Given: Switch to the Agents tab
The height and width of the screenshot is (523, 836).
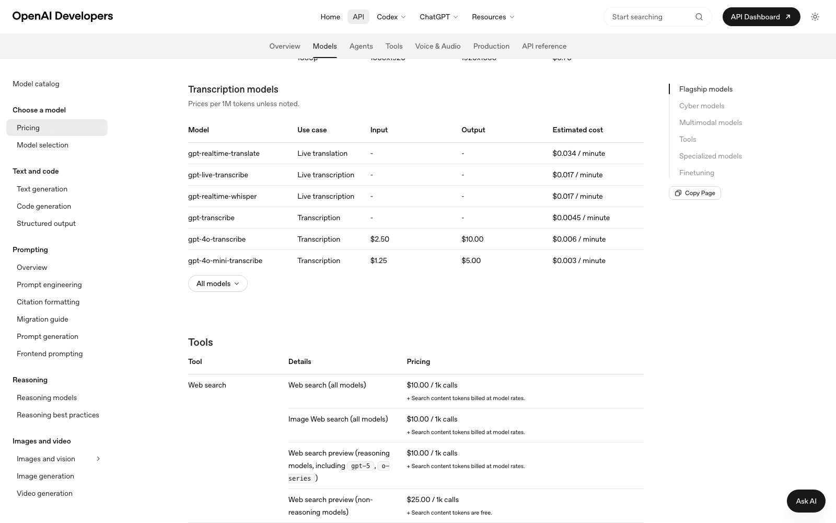Looking at the screenshot, I should (x=361, y=46).
